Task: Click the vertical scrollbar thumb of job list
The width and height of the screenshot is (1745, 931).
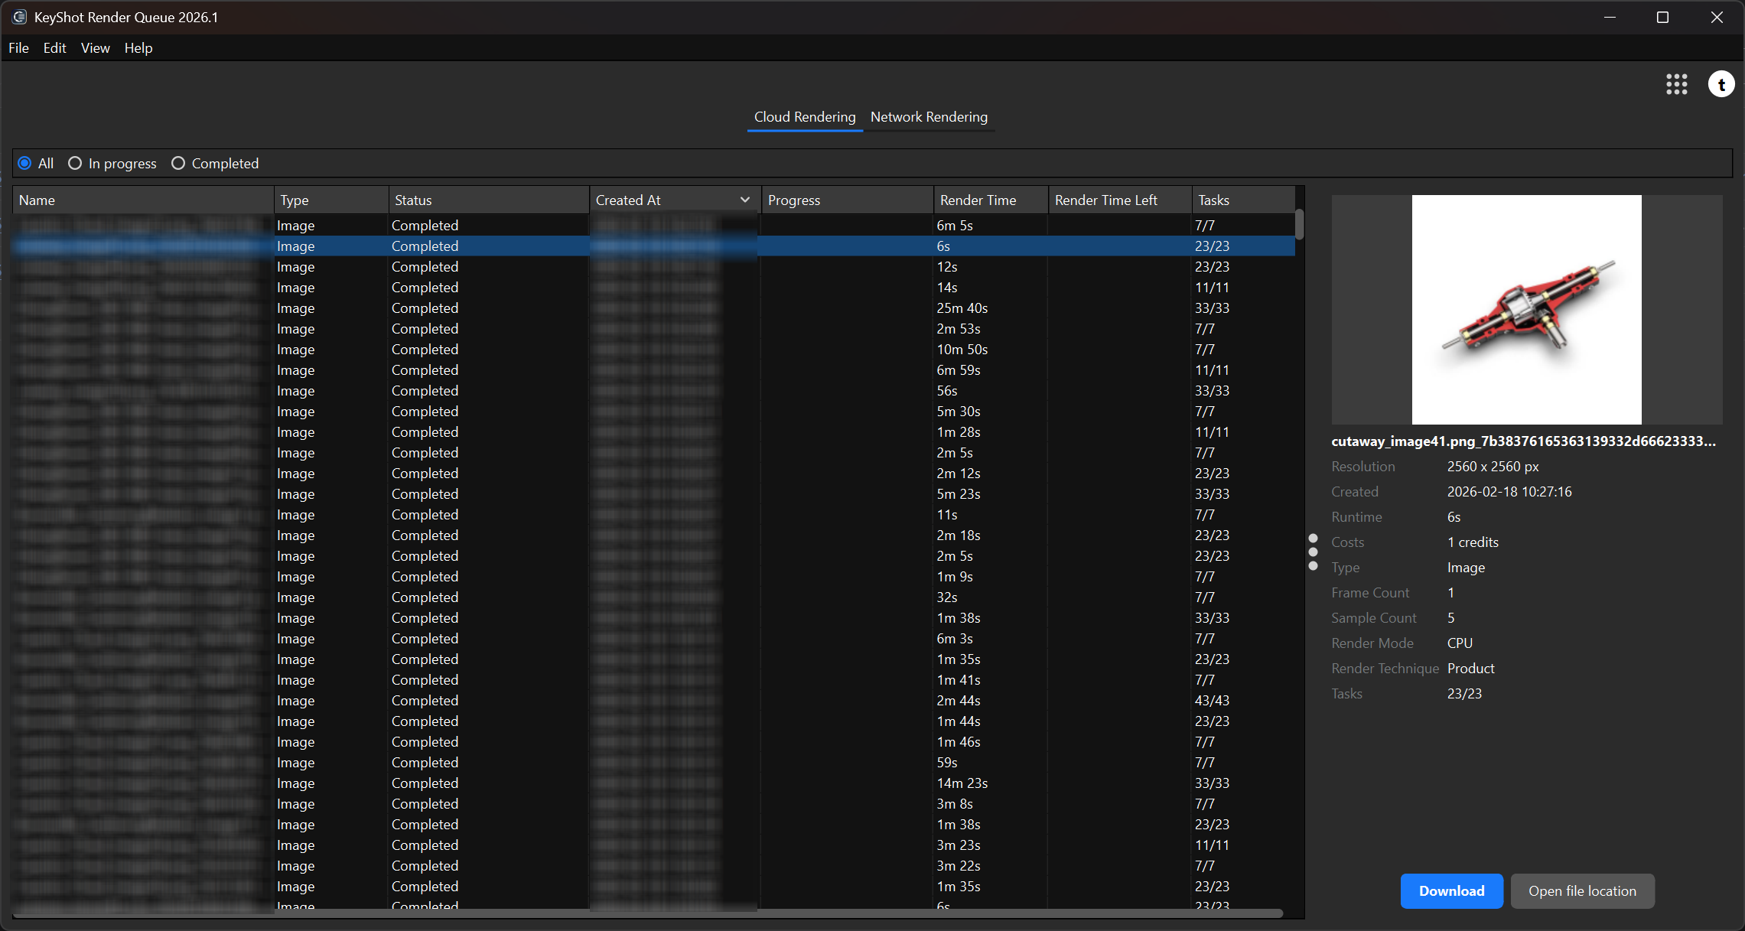Action: point(1299,224)
